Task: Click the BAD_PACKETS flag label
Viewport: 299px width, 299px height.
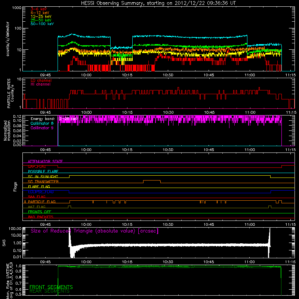Action: pyautogui.click(x=41, y=217)
